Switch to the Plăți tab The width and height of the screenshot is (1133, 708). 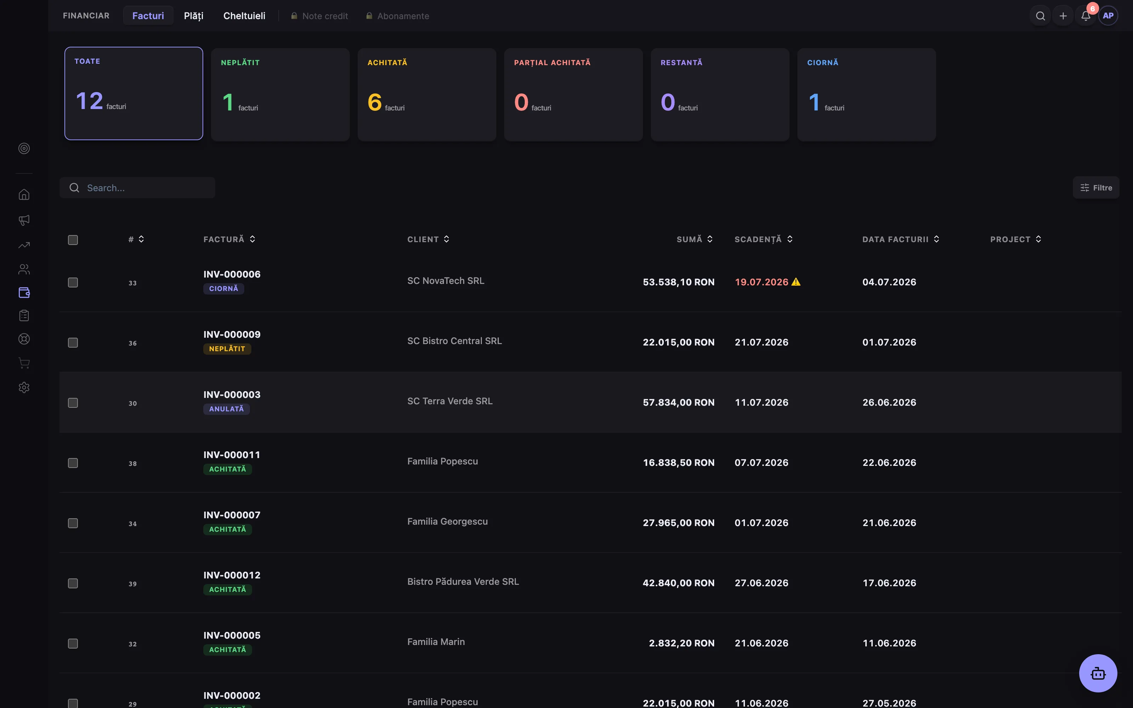193,16
